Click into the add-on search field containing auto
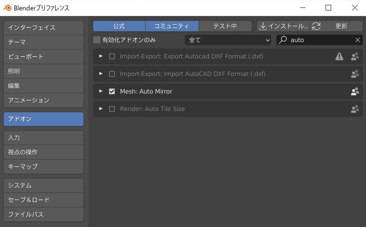 (x=319, y=40)
